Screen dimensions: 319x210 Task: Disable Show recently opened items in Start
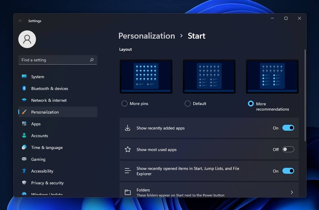pos(288,171)
